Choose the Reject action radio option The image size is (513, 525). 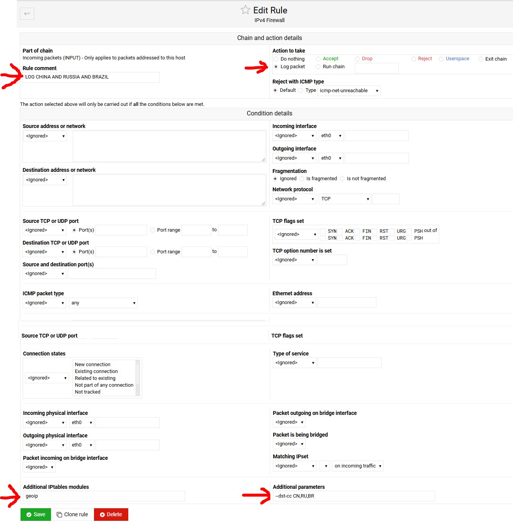point(414,59)
